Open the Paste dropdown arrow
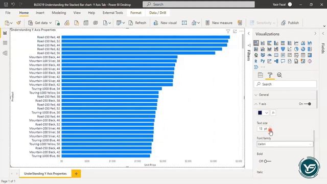This screenshot has height=184, width=327. [x=11, y=23]
